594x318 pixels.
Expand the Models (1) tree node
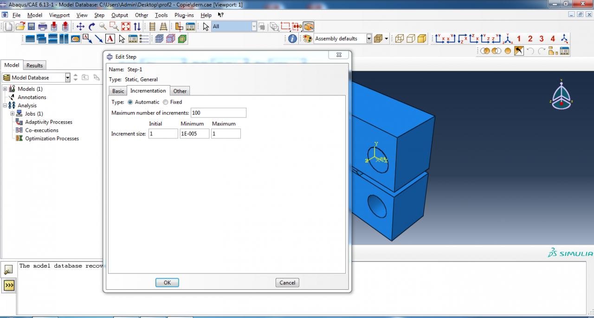(x=5, y=89)
